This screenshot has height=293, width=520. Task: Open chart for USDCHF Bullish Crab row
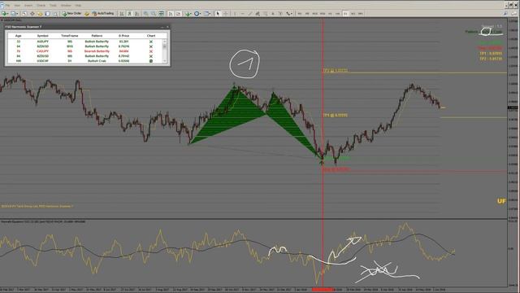[x=151, y=61]
